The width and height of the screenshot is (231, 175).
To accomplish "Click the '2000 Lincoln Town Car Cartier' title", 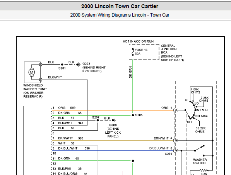I will pyautogui.click(x=120, y=6).
